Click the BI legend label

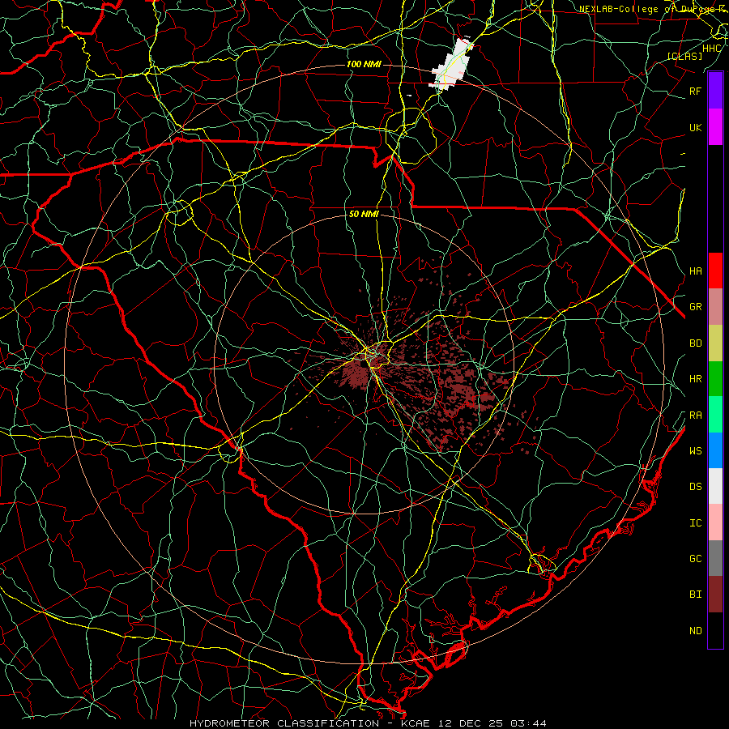695,595
